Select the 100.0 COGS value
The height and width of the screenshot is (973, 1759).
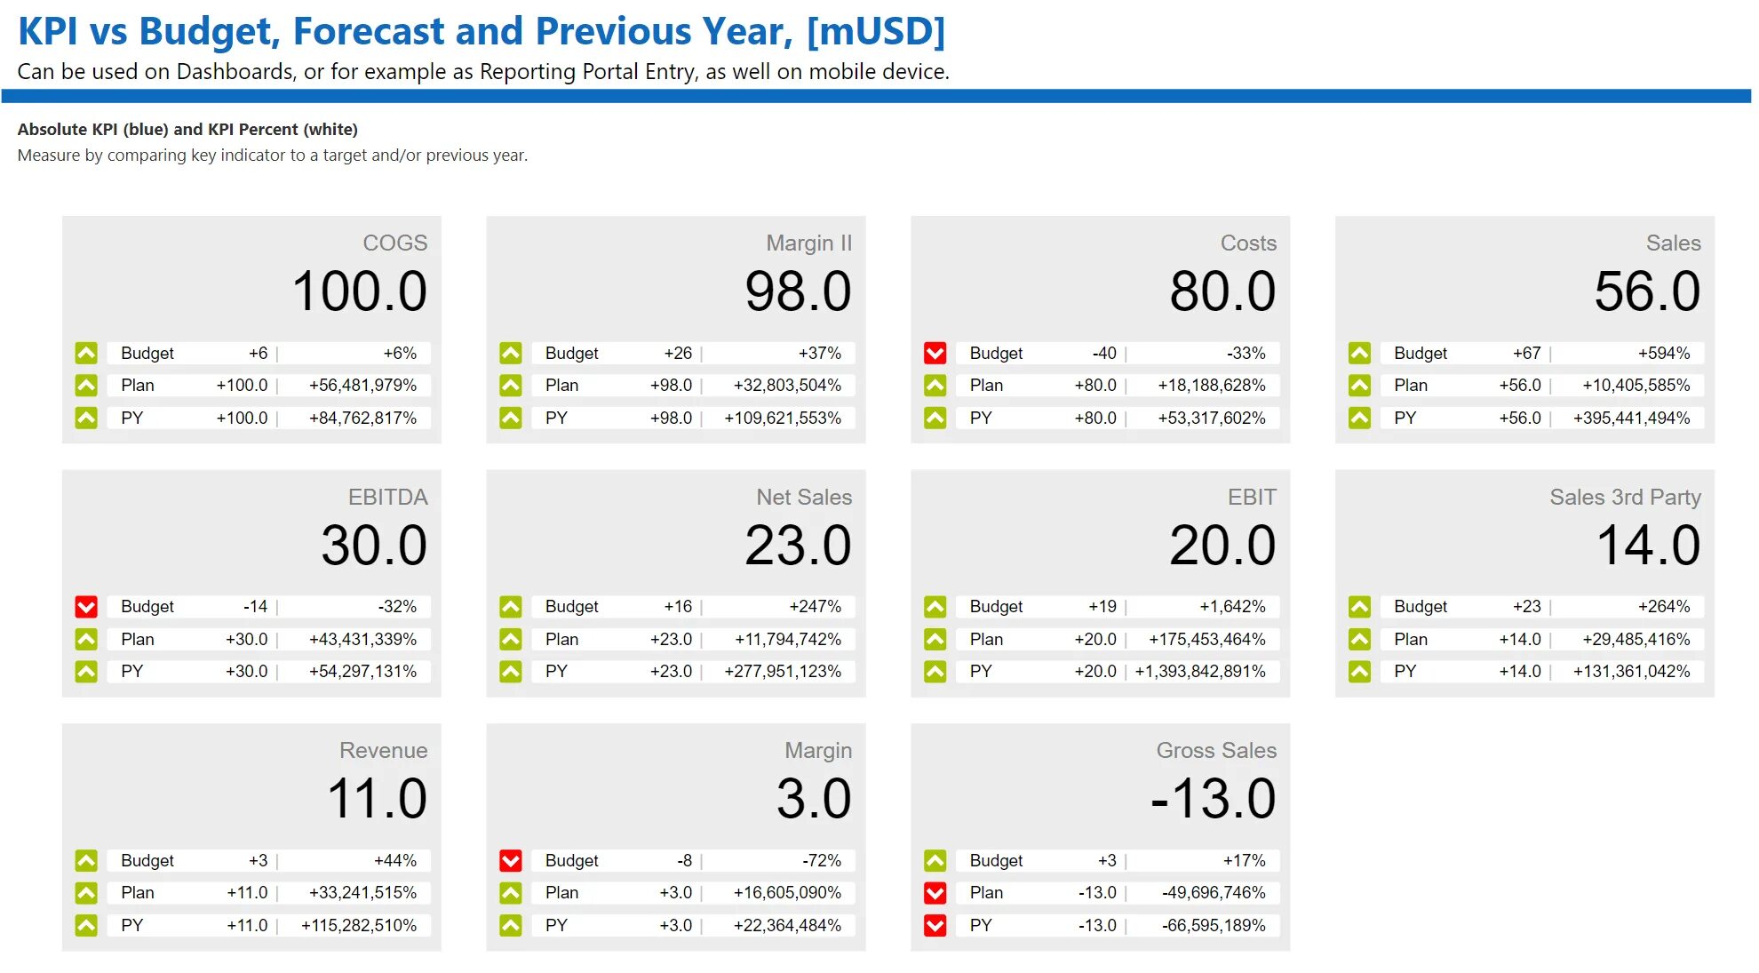pyautogui.click(x=360, y=291)
